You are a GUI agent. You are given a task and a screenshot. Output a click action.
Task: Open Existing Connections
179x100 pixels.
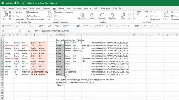[35, 19]
